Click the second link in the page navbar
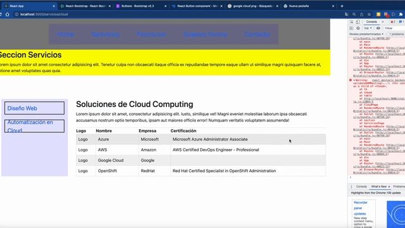This screenshot has height=228, width=405. (x=105, y=34)
